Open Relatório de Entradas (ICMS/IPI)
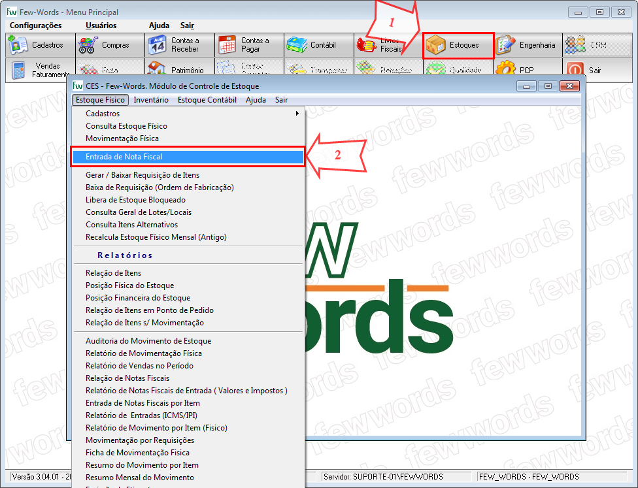This screenshot has height=488, width=638. [x=141, y=415]
